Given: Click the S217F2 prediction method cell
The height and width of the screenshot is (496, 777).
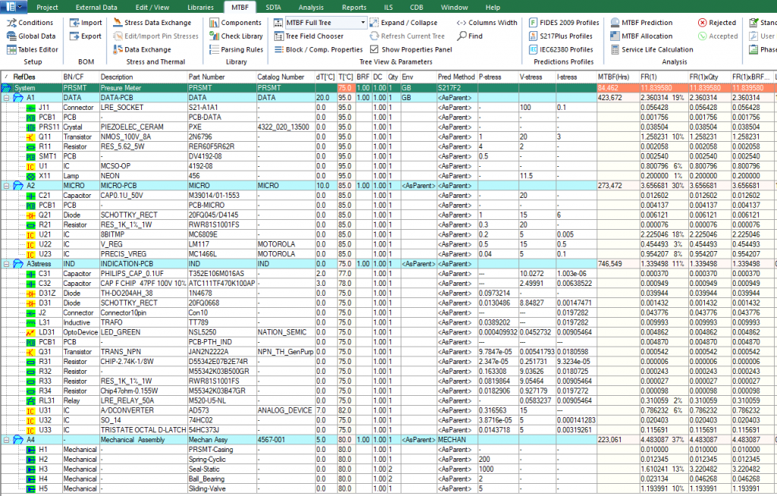Looking at the screenshot, I should pos(457,88).
